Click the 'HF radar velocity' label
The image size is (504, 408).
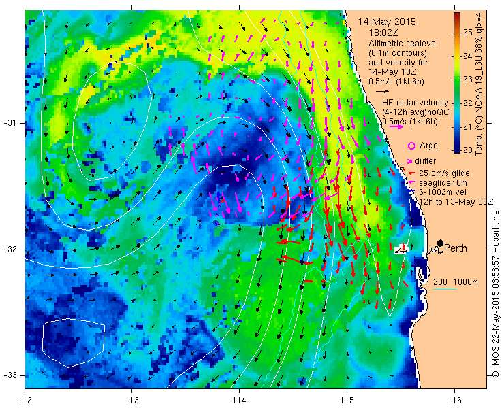point(415,103)
